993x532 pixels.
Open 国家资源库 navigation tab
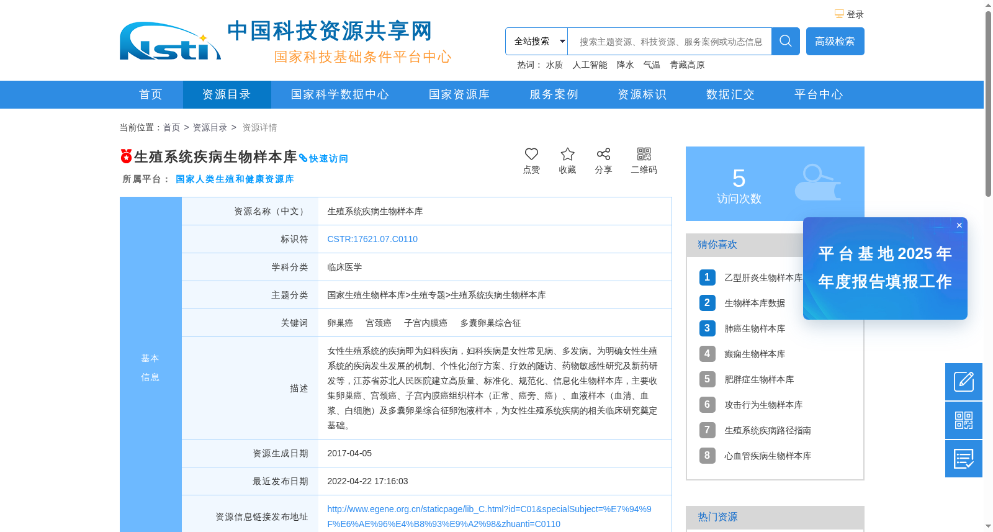(x=459, y=94)
